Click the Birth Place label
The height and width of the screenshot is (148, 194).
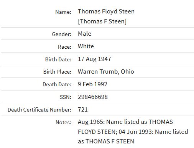(57, 72)
